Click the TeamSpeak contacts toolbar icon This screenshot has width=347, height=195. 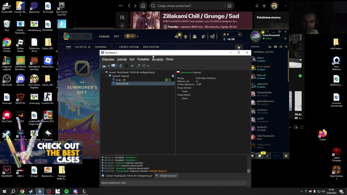click(120, 66)
